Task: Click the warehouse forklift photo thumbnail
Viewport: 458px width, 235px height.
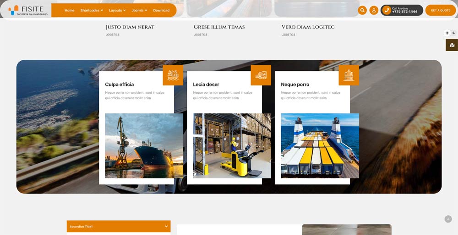Action: [x=232, y=145]
